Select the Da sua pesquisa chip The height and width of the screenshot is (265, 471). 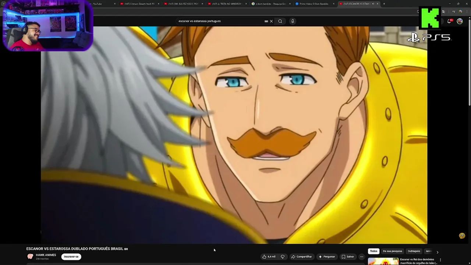point(392,251)
